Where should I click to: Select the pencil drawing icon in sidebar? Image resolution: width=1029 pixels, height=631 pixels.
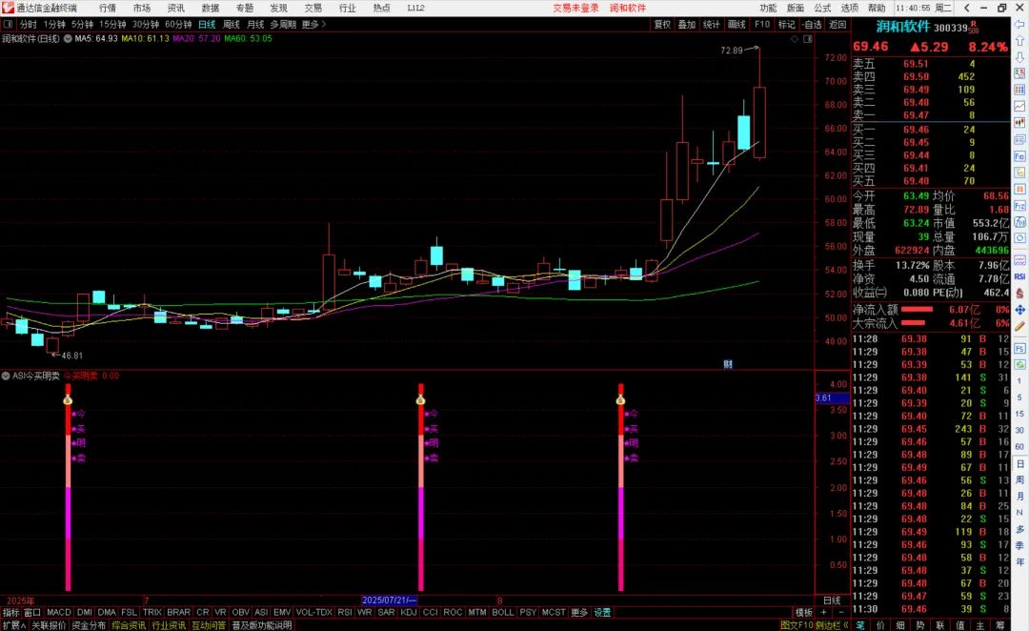click(1019, 326)
